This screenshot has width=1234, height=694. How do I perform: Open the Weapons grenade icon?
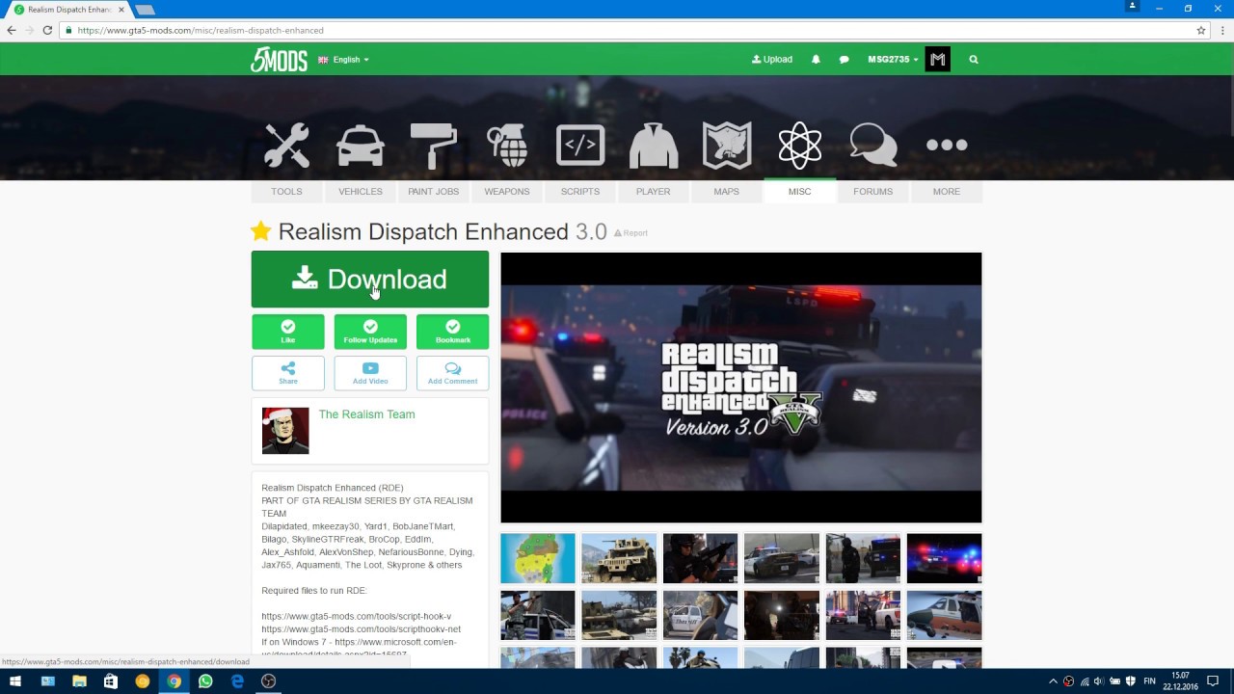[x=507, y=146]
